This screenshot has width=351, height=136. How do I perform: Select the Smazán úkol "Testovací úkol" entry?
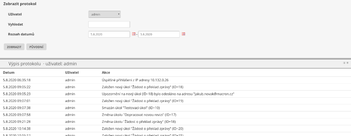click(131, 108)
